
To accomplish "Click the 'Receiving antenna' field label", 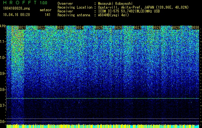I will click(x=74, y=15).
